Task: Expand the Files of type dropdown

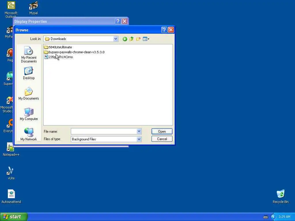Action: (139, 139)
